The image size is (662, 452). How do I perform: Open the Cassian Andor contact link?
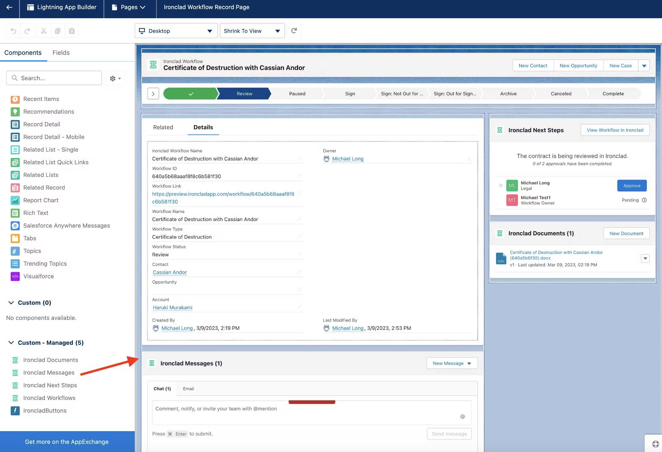point(170,273)
